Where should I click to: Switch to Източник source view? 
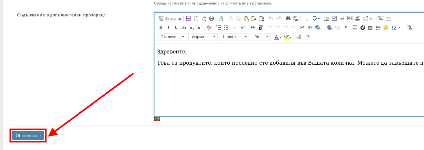pyautogui.click(x=170, y=18)
